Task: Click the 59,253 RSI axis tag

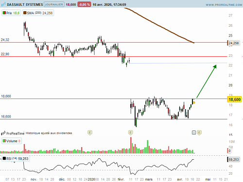Action: point(234,160)
